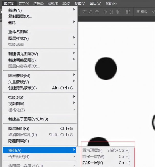Click the align horizontal centers icon
Screen dimensions: 155x167
click(x=111, y=12)
